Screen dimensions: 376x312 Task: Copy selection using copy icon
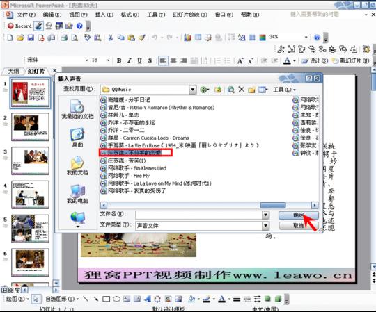121,38
